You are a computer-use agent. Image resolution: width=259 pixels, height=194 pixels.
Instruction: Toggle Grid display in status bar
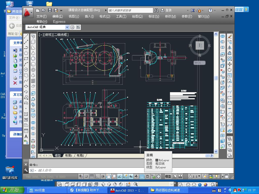[x=92, y=176]
